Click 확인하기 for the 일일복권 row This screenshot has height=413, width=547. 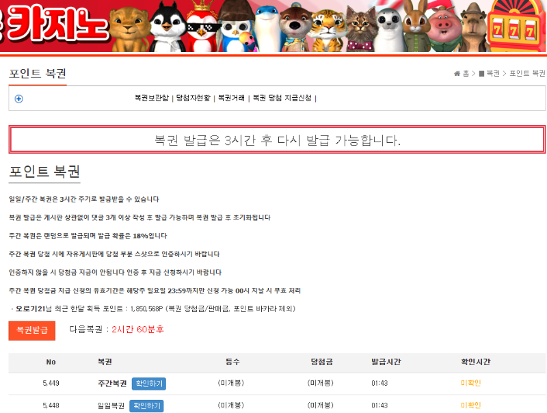pyautogui.click(x=146, y=406)
